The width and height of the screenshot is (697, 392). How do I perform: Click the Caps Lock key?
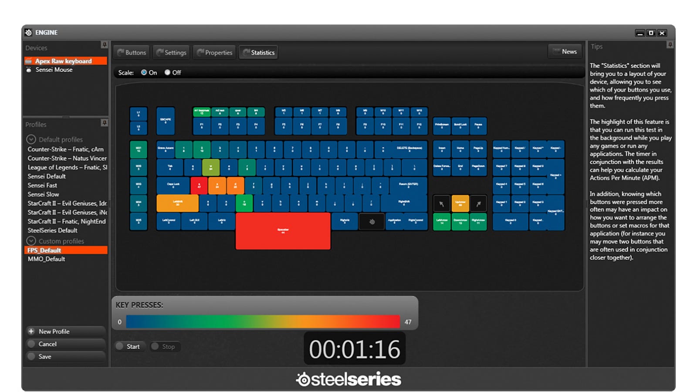pyautogui.click(x=173, y=186)
